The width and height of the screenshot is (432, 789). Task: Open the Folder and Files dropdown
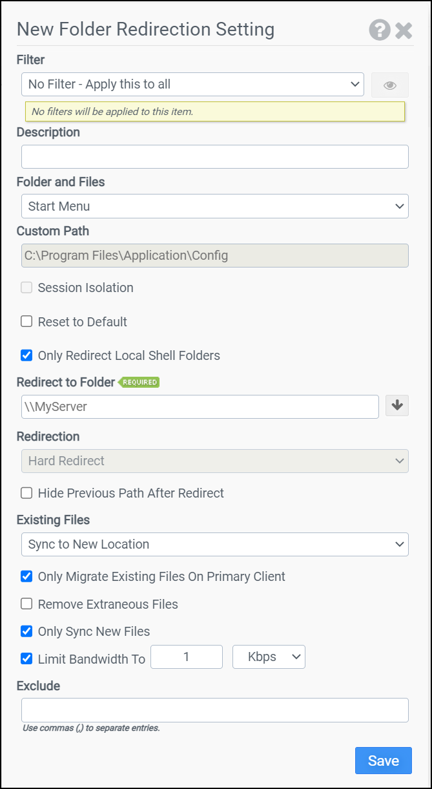tap(214, 206)
